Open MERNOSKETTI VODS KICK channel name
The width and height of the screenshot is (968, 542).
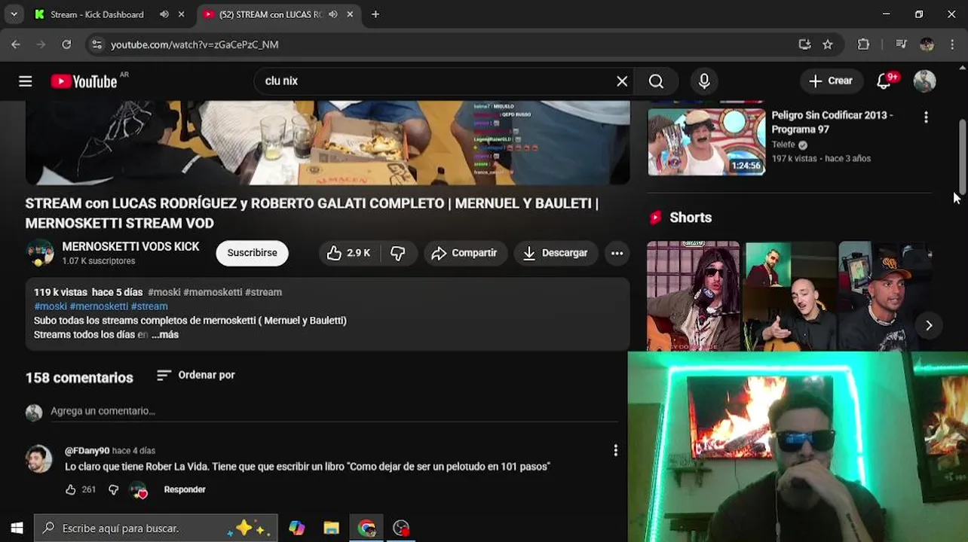(130, 246)
